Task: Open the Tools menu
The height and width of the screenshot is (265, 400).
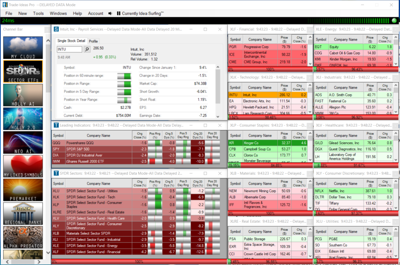Action: 38,14
